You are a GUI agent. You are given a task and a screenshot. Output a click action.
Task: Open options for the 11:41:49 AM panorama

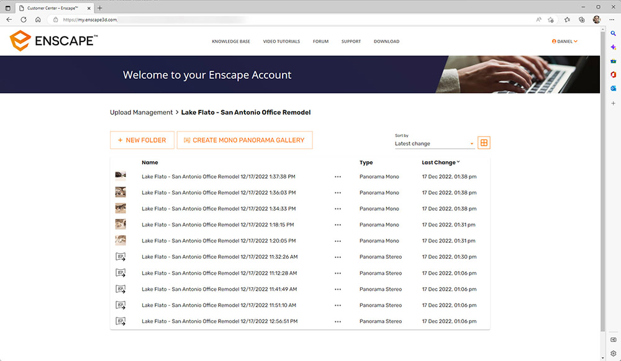tap(337, 290)
